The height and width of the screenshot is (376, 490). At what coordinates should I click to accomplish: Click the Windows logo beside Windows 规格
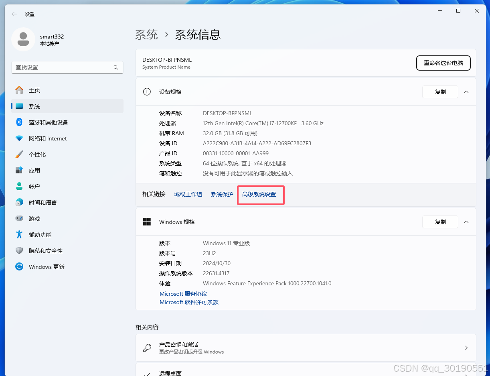pyautogui.click(x=147, y=222)
